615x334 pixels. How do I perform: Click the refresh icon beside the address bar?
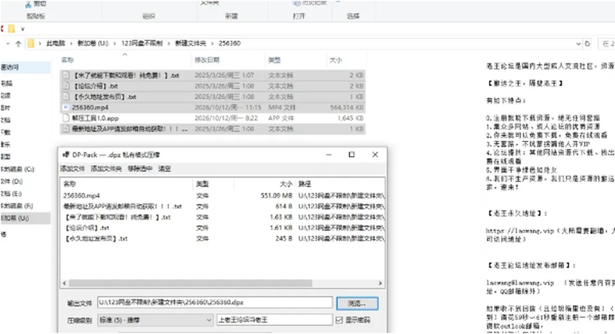(x=587, y=44)
